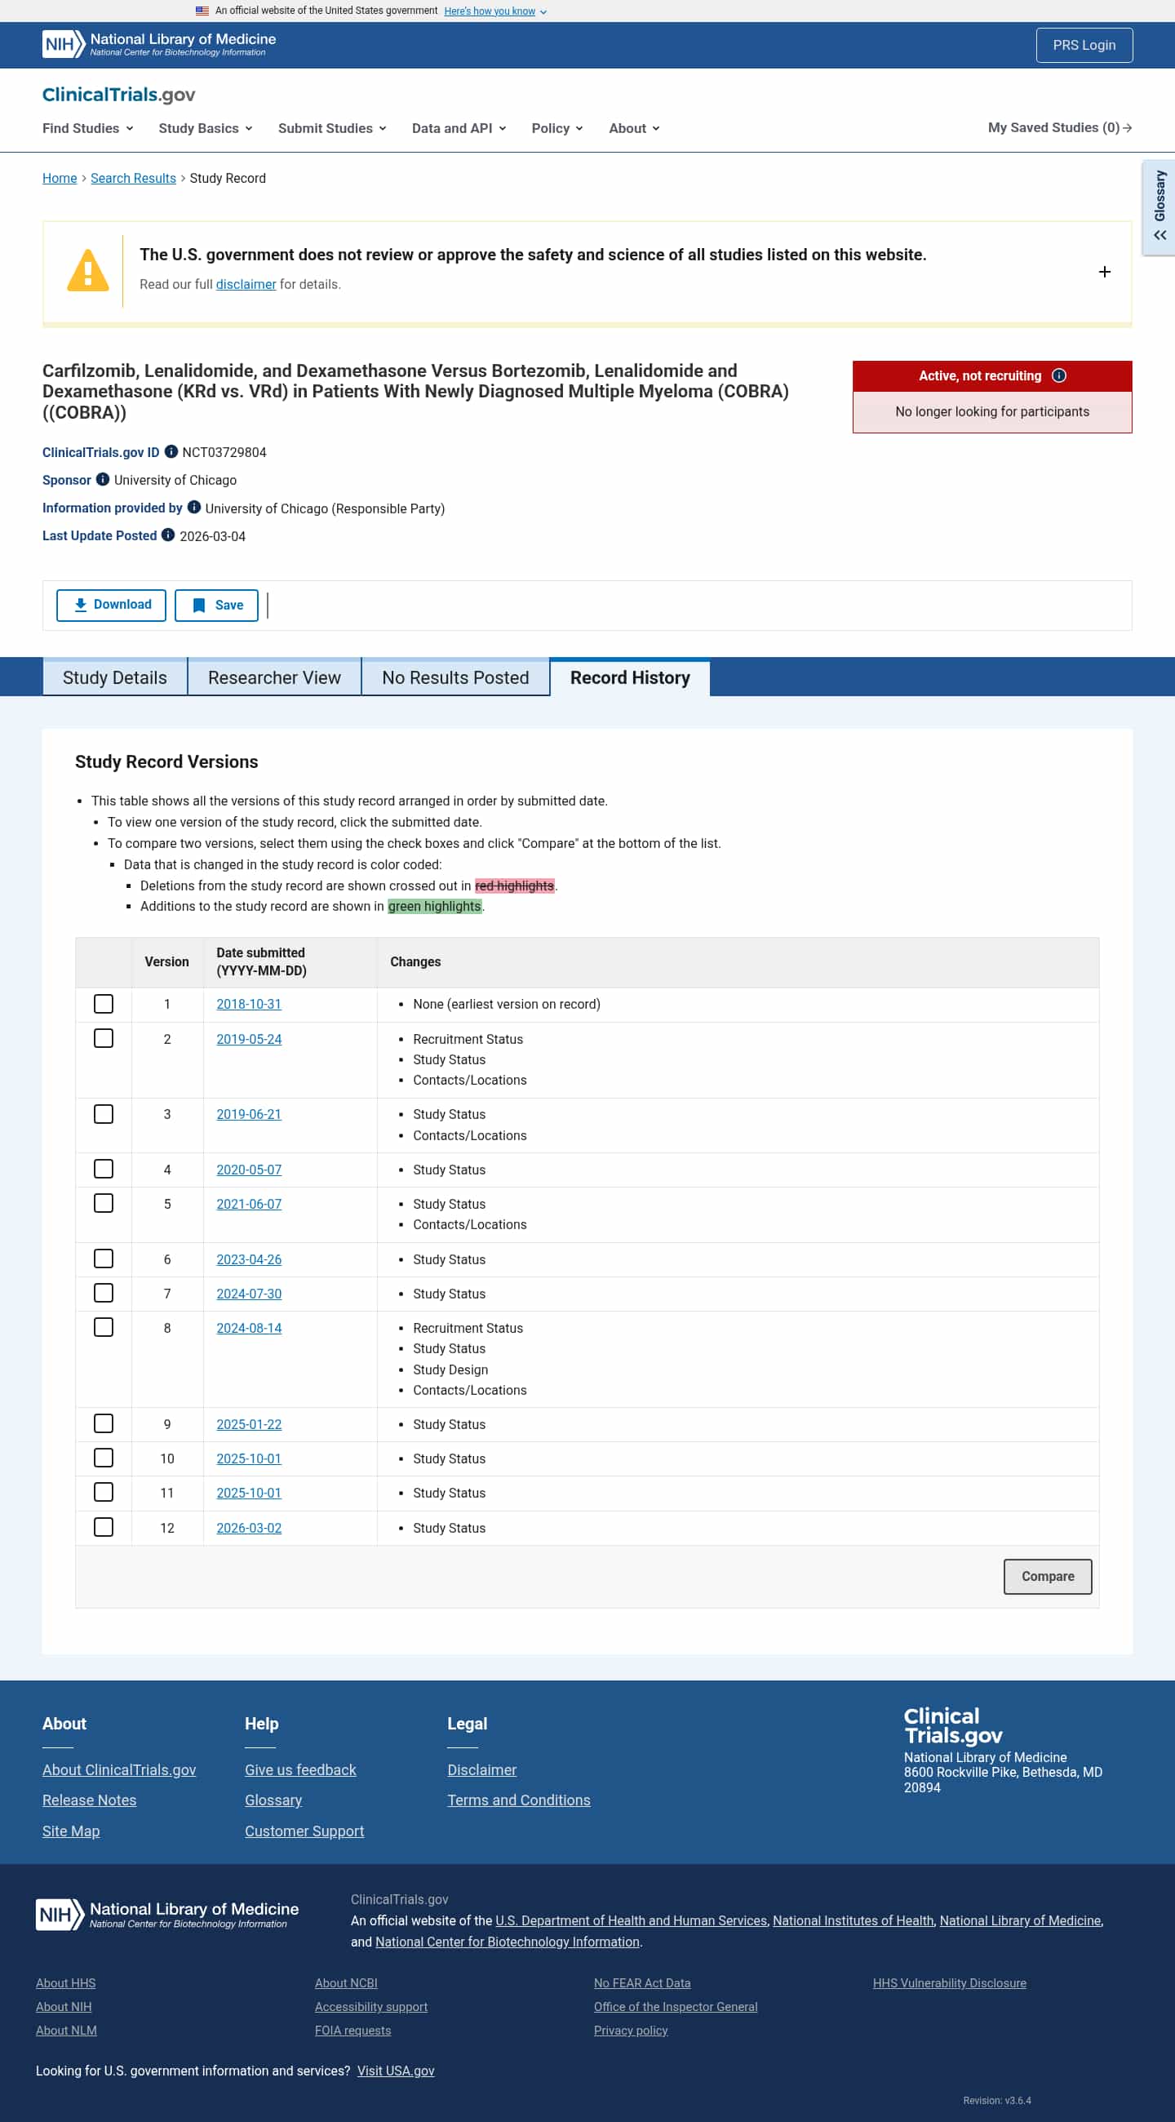Select checkbox for version 8 dated 2024-08-14

[x=104, y=1327]
